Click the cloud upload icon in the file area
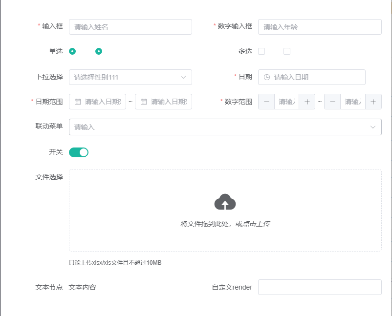The width and height of the screenshot is (392, 316). [224, 202]
